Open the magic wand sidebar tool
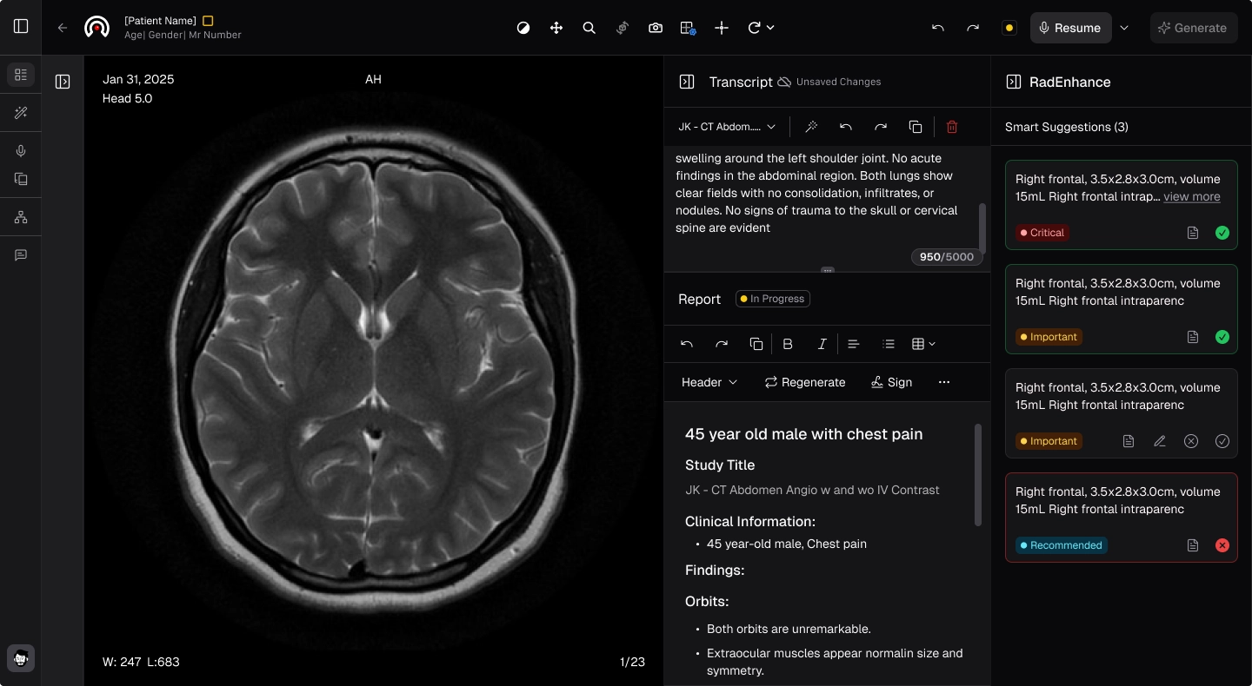The height and width of the screenshot is (686, 1252). coord(21,113)
